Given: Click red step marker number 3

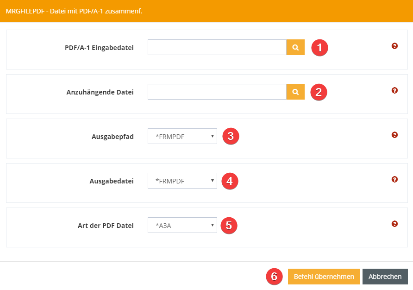Looking at the screenshot, I should coord(231,136).
